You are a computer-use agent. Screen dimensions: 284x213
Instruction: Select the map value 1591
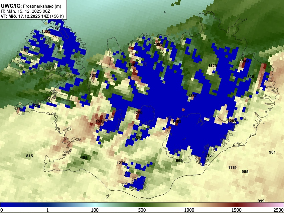point(133,64)
